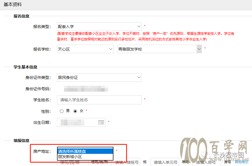
Task: Click the 身份证件号码 value field
Action: point(86,89)
